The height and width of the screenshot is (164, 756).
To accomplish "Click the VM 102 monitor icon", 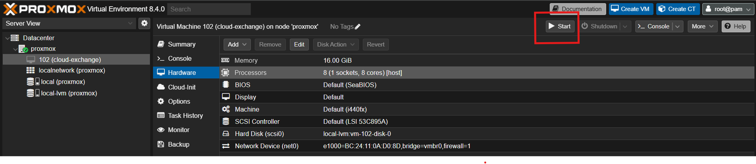I will (x=31, y=60).
